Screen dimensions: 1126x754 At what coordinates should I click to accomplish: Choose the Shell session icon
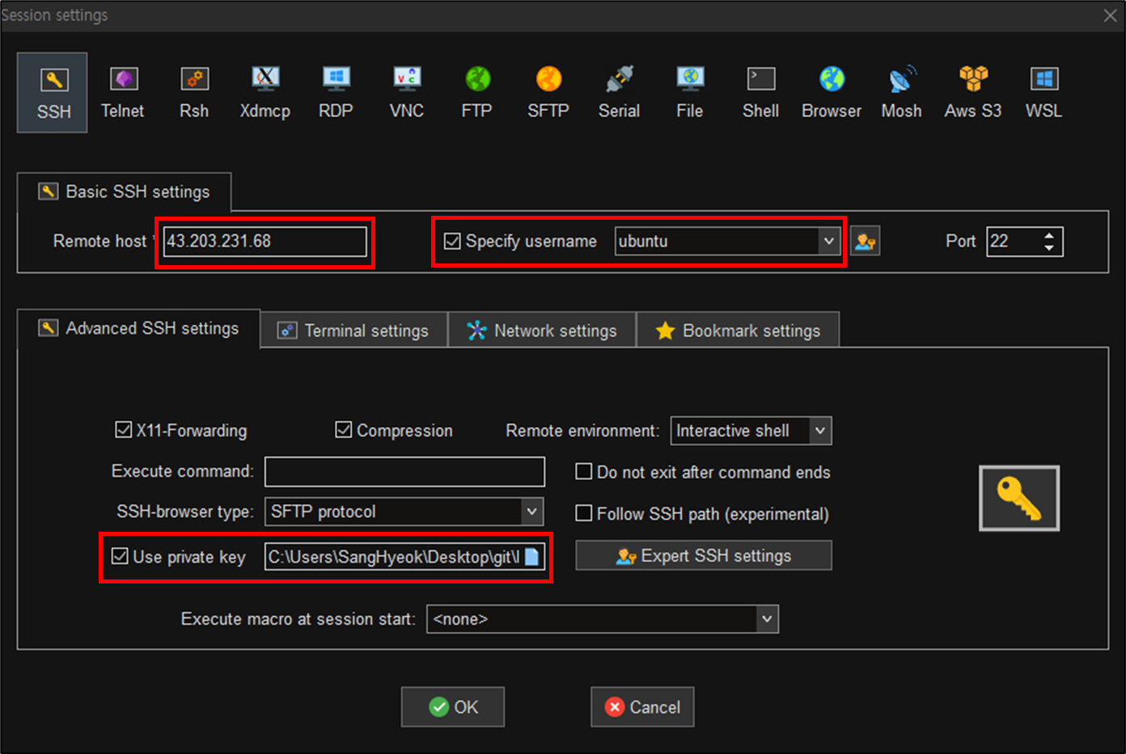click(761, 93)
